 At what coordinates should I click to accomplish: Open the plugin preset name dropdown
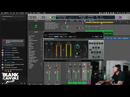coord(58,34)
